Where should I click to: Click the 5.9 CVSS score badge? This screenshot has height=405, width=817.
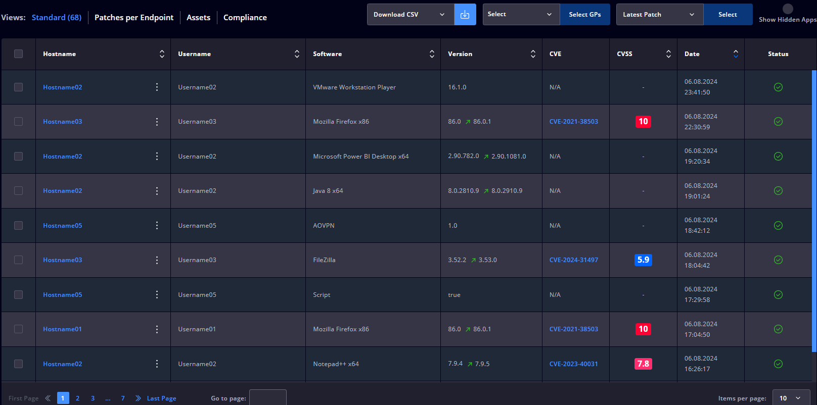tap(643, 260)
